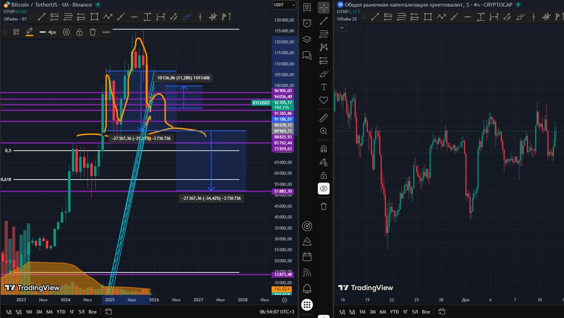
Task: Open the USDT currency dropdown
Action: (284, 5)
